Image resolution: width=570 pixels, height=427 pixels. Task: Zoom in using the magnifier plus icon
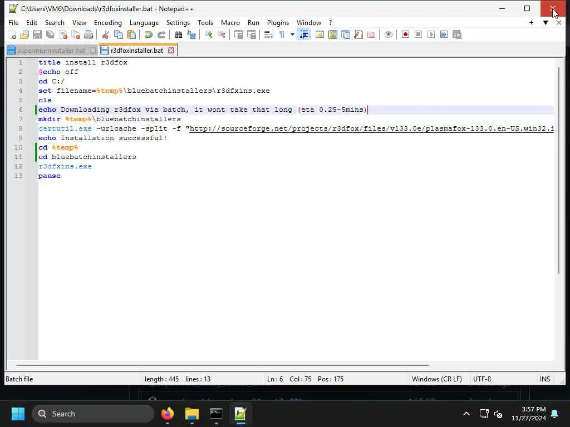pos(208,34)
